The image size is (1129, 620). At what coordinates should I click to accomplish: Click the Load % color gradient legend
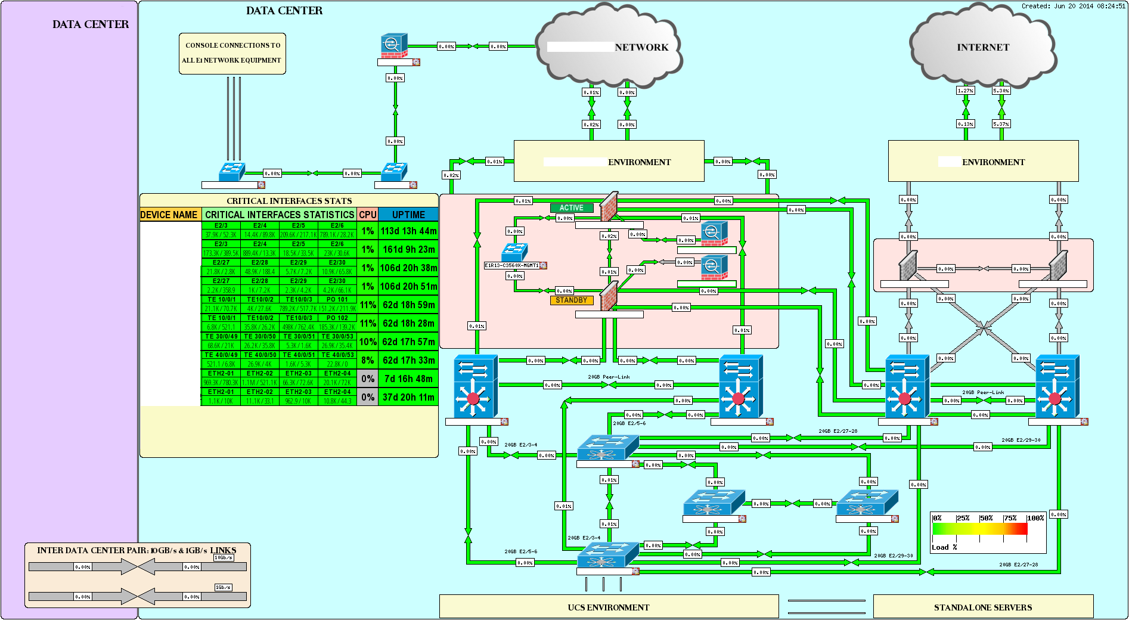click(980, 529)
